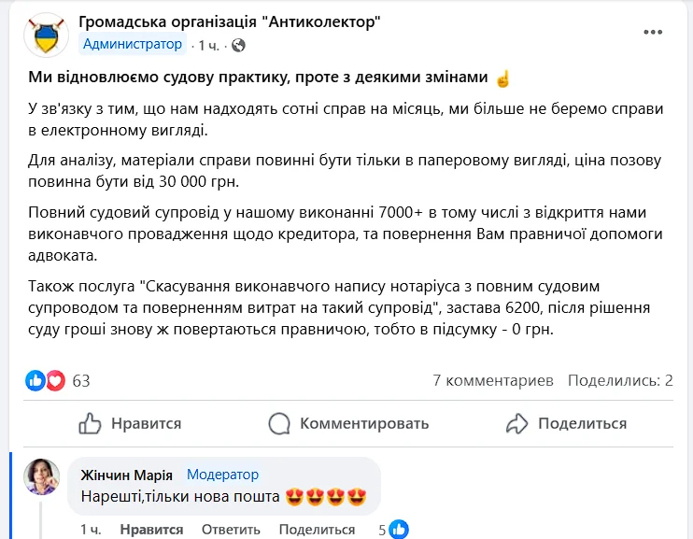Screen dimensions: 693x539
Task: Open the three-dot post options menu
Action: point(652,33)
